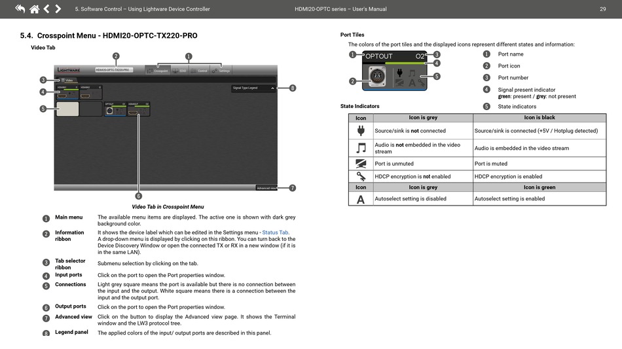This screenshot has height=349, width=622.
Task: Click the music note icon in the table
Action: coord(361,148)
